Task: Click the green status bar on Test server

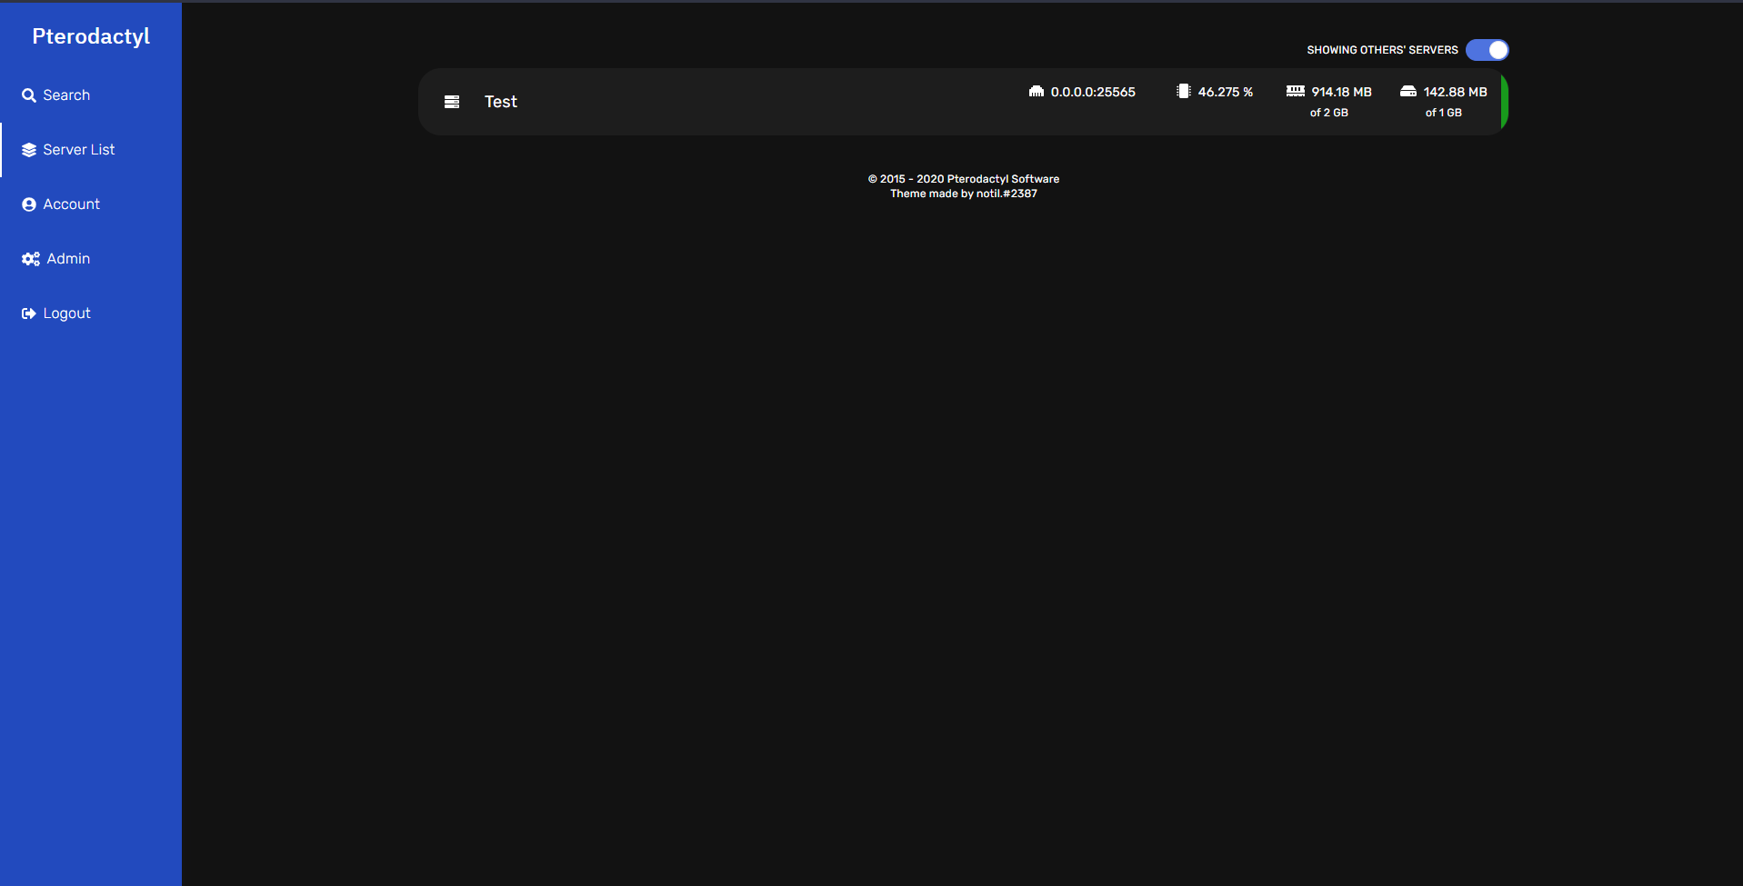Action: (1504, 102)
